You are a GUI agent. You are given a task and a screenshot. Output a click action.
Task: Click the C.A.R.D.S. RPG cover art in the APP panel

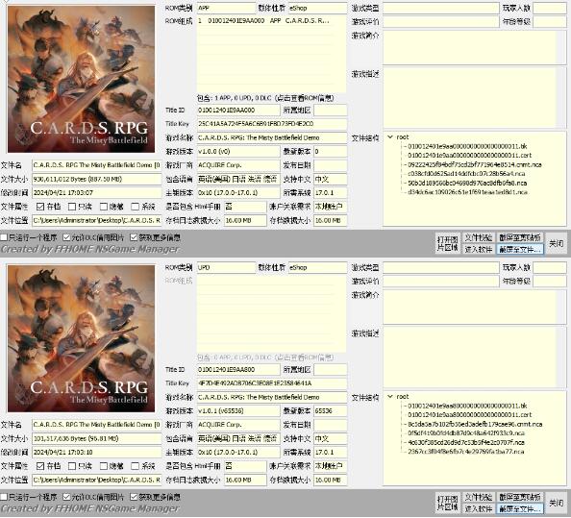click(x=81, y=79)
